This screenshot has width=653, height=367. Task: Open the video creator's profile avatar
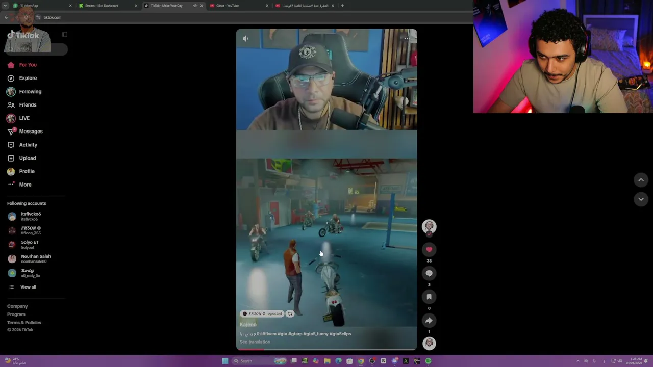[429, 226]
